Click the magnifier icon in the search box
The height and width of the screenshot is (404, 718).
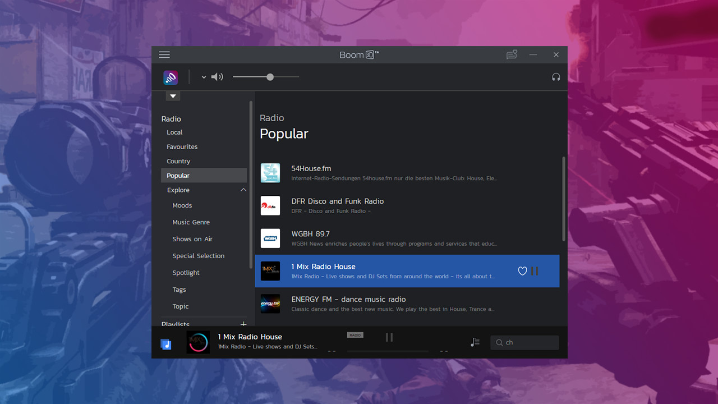498,342
